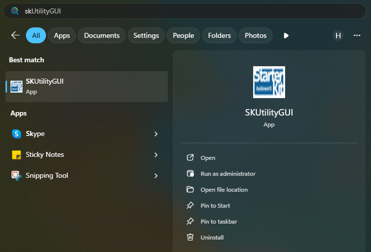Switch to the Documents filter tab
This screenshot has height=252, width=371.
[102, 35]
